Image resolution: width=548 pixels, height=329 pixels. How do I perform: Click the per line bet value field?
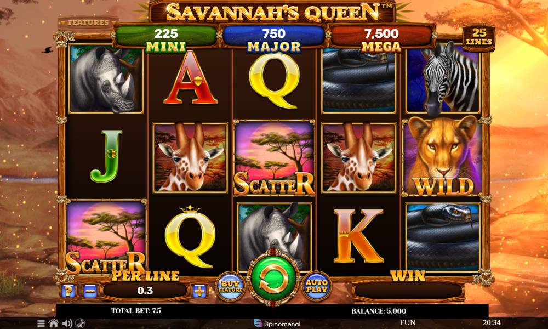pyautogui.click(x=145, y=291)
